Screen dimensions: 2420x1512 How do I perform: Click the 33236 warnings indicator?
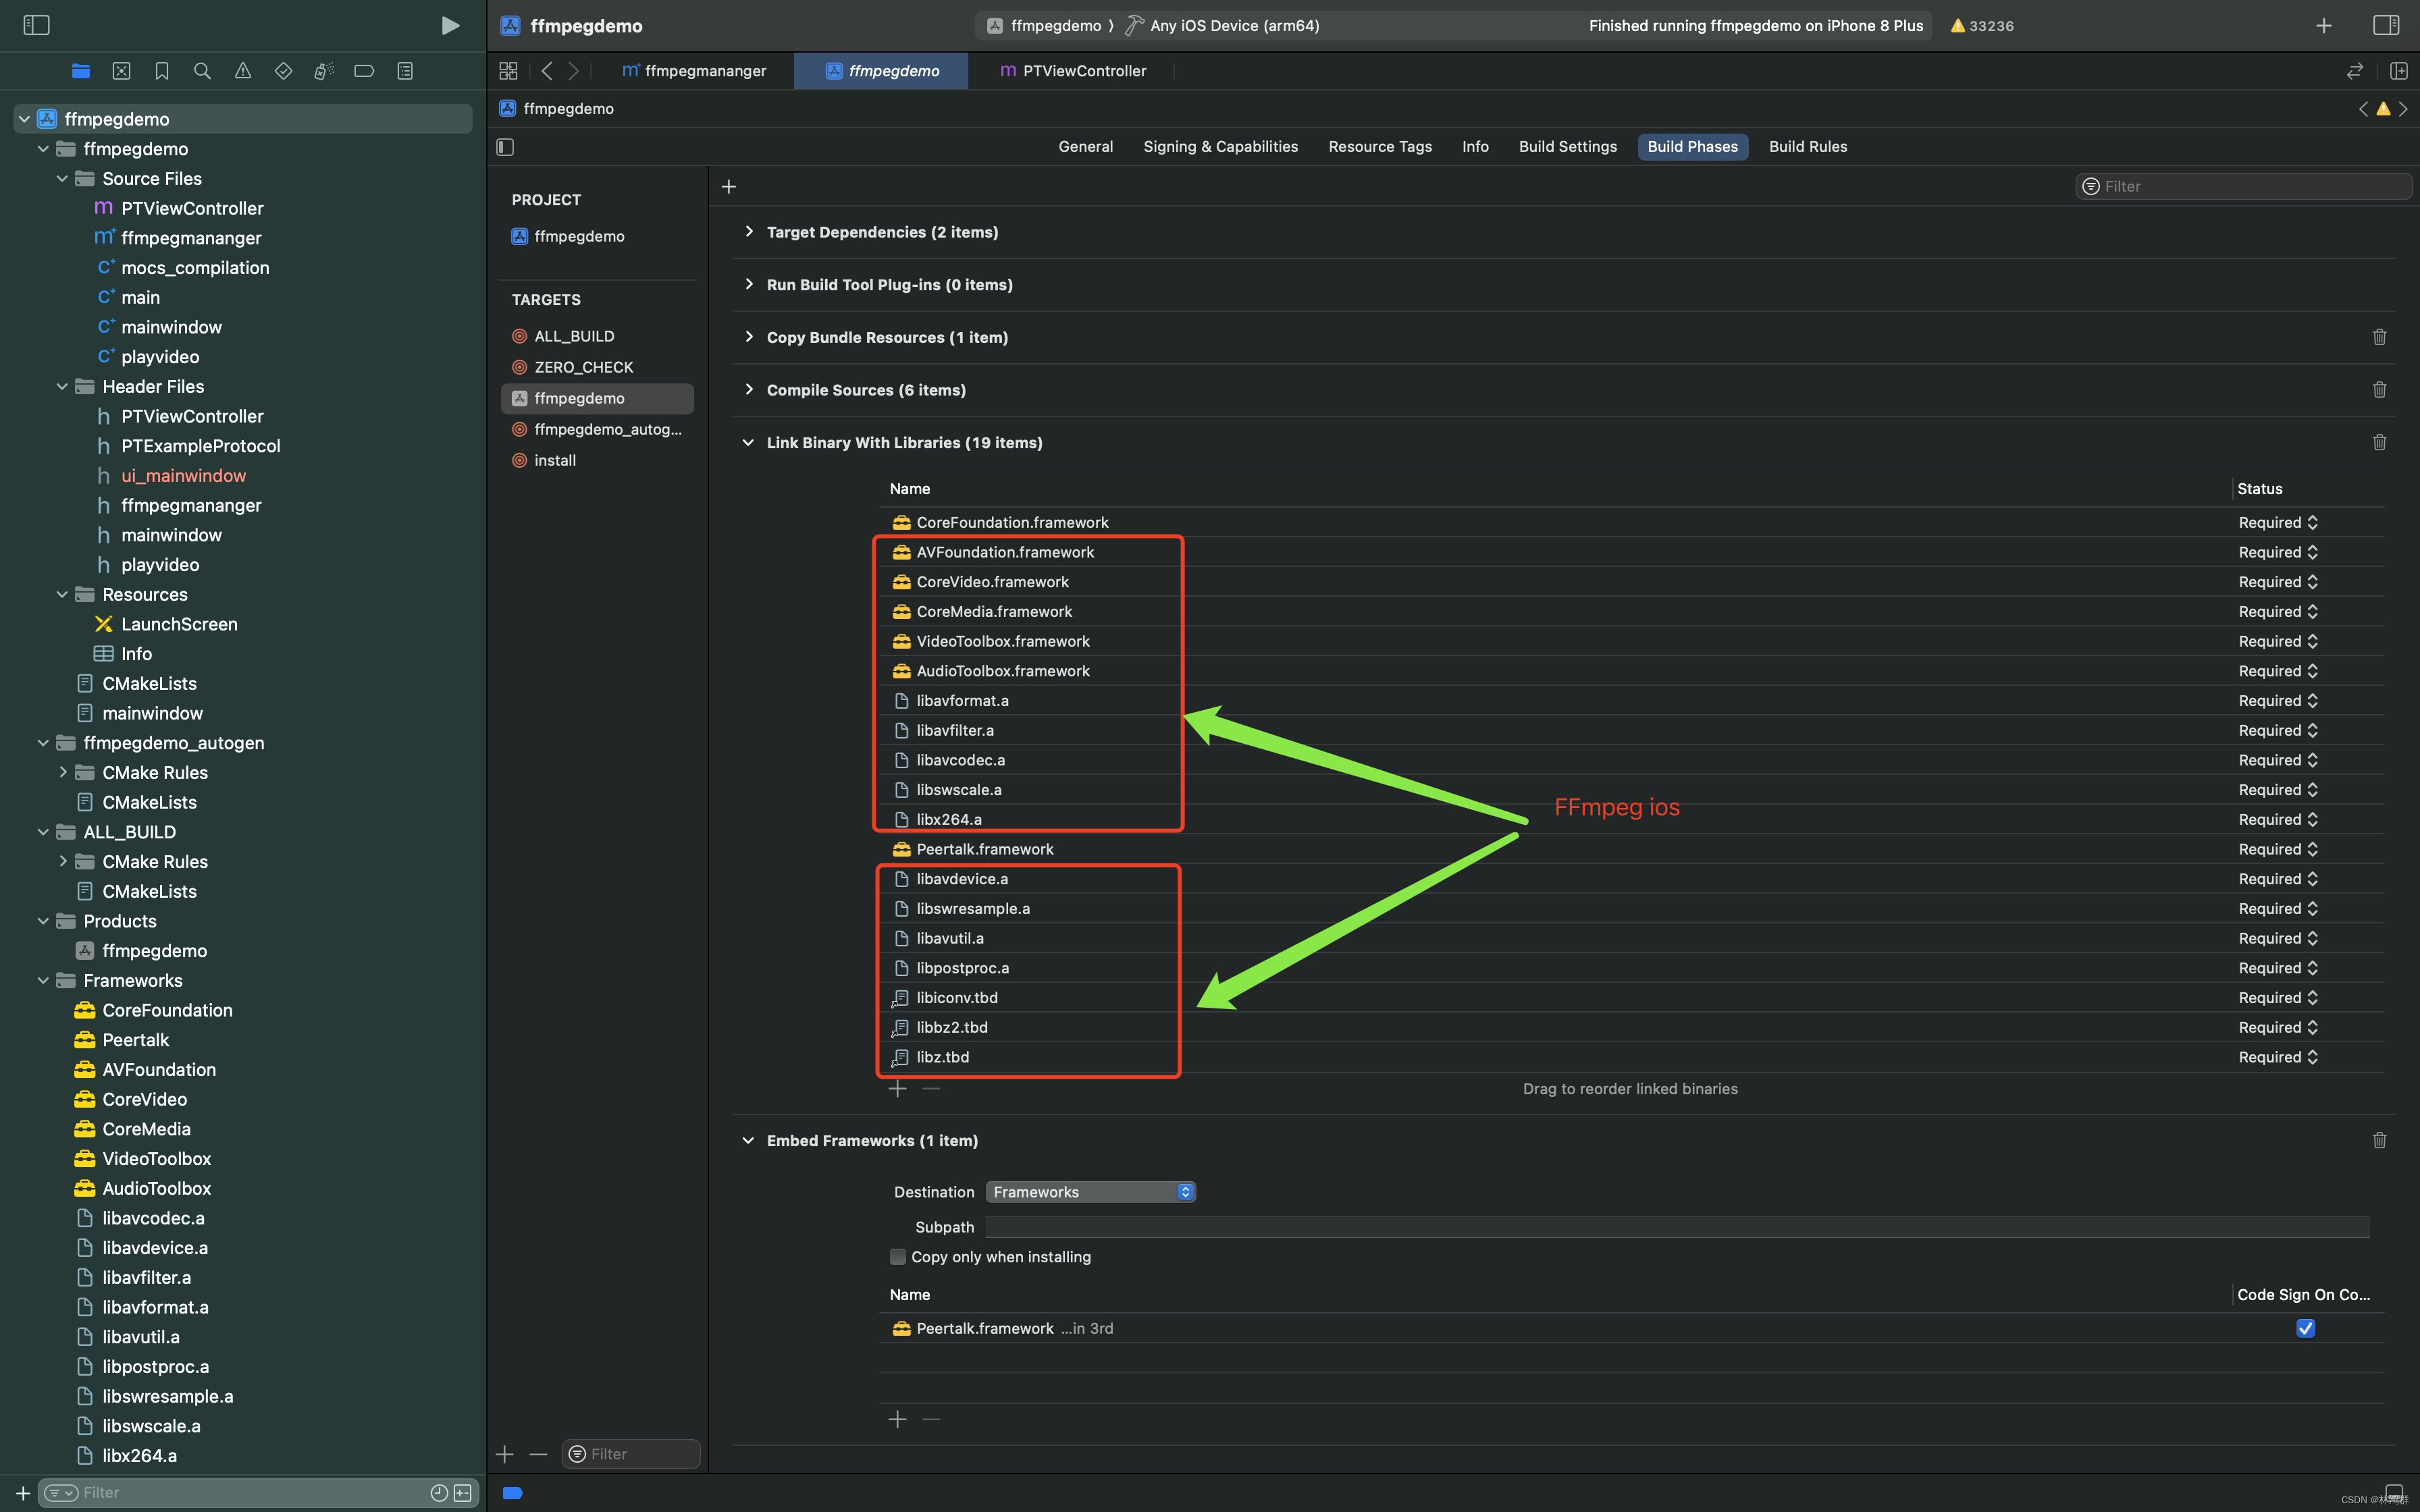tap(1982, 26)
